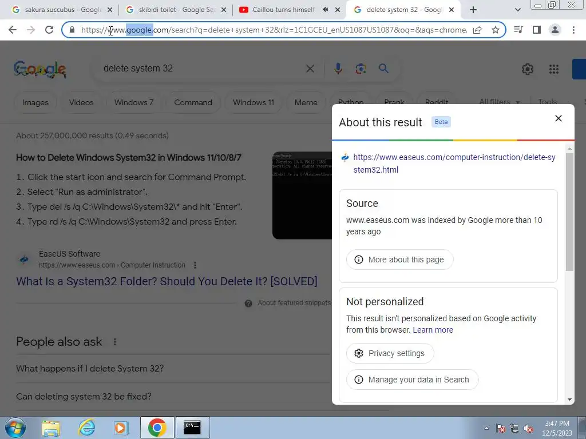
Task: Open What Is a System32 Folder result
Action: point(167,281)
